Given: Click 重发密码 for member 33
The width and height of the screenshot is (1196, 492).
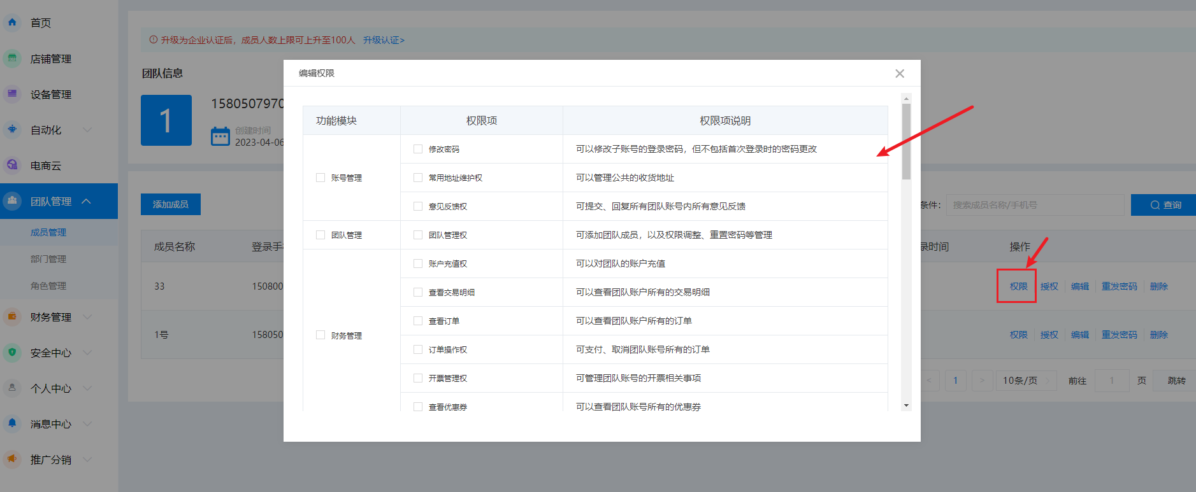Looking at the screenshot, I should click(1119, 286).
